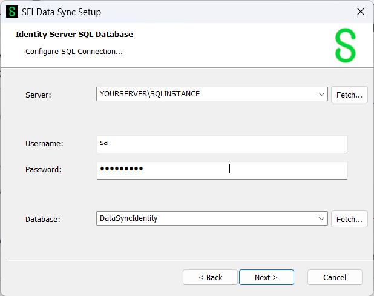Click the Username label

click(44, 144)
